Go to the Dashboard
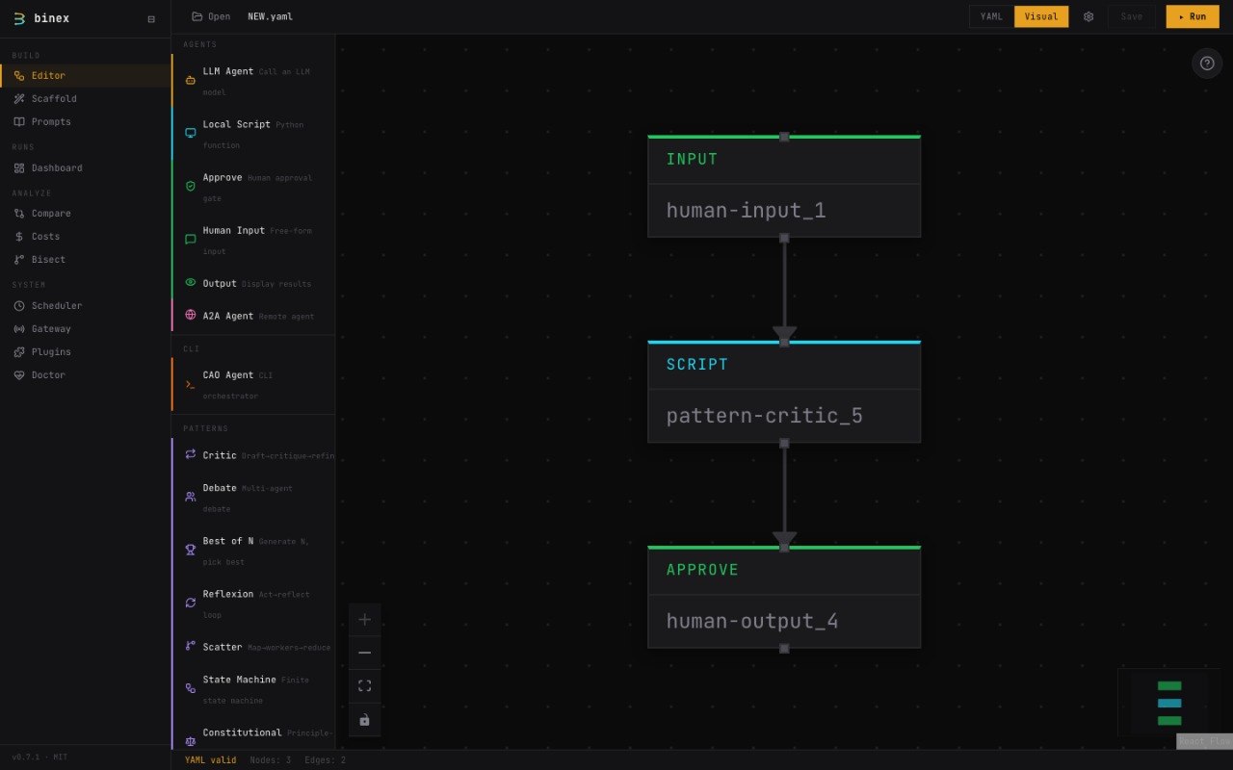Image resolution: width=1233 pixels, height=770 pixels. 86,168
